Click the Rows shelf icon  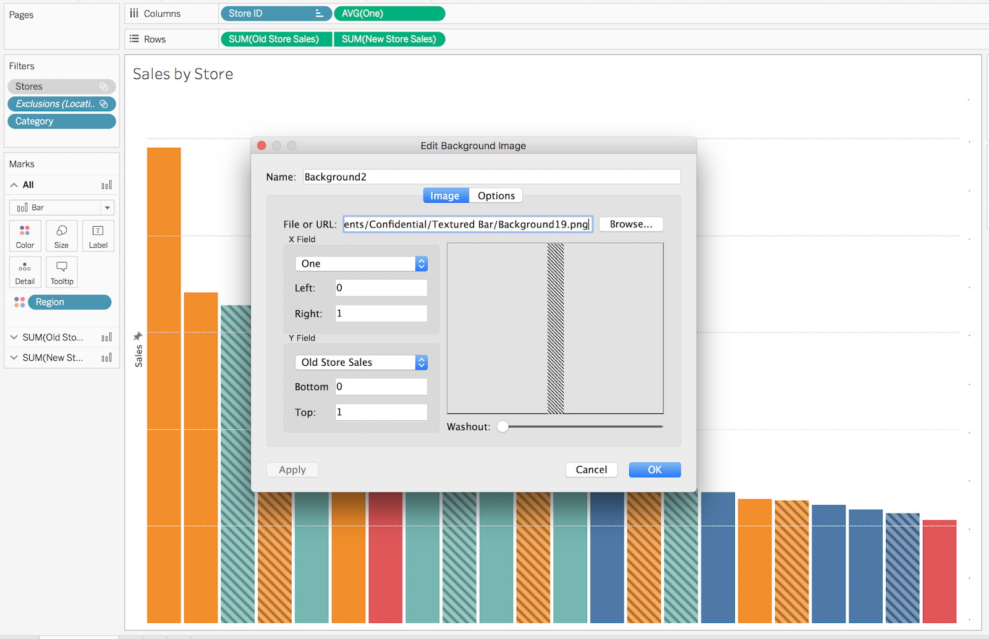point(134,39)
